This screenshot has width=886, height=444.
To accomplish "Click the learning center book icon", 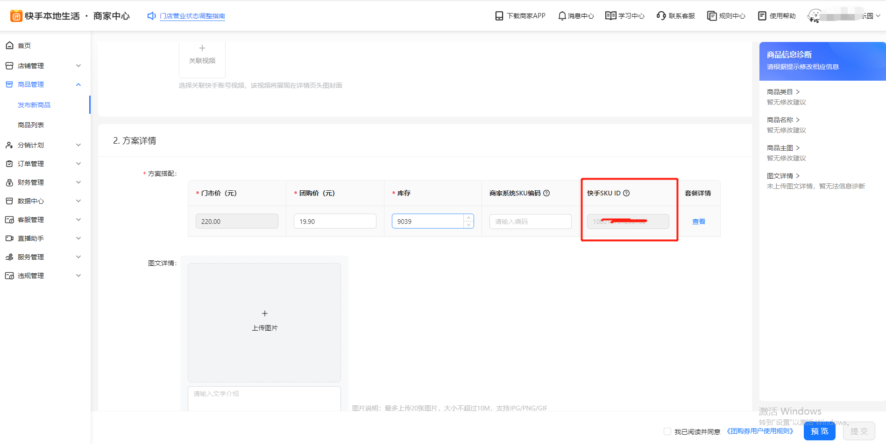I will click(x=610, y=16).
